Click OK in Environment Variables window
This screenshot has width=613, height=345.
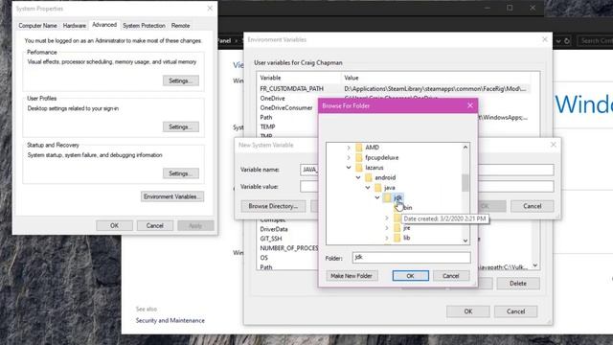(x=468, y=311)
